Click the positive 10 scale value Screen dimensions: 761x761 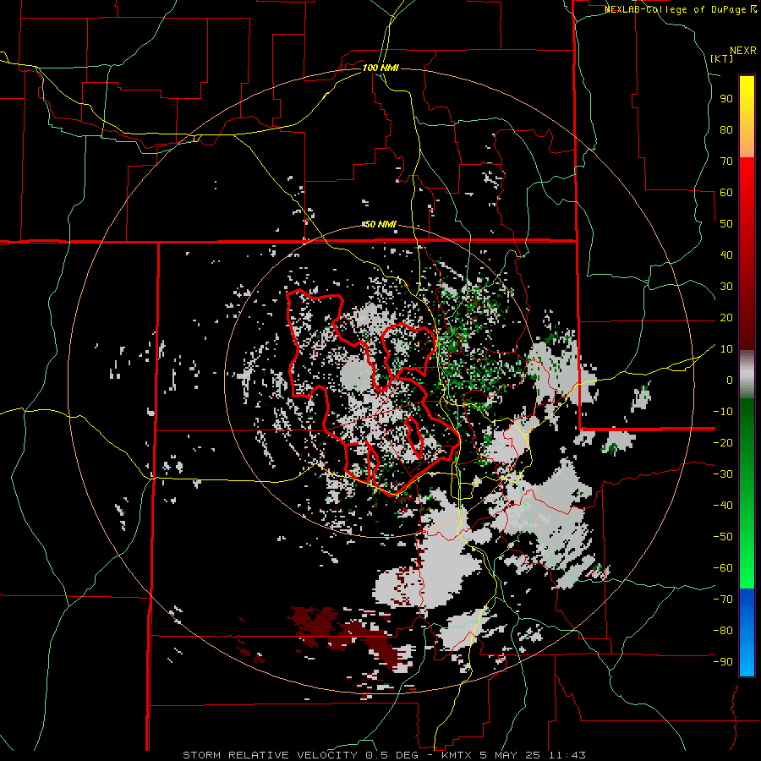point(726,349)
